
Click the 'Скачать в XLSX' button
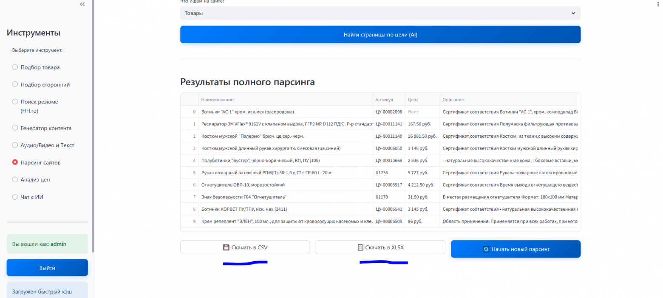pyautogui.click(x=380, y=248)
